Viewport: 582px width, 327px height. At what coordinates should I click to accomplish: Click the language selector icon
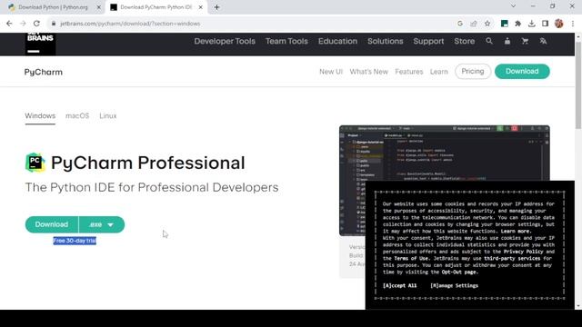pyautogui.click(x=543, y=41)
